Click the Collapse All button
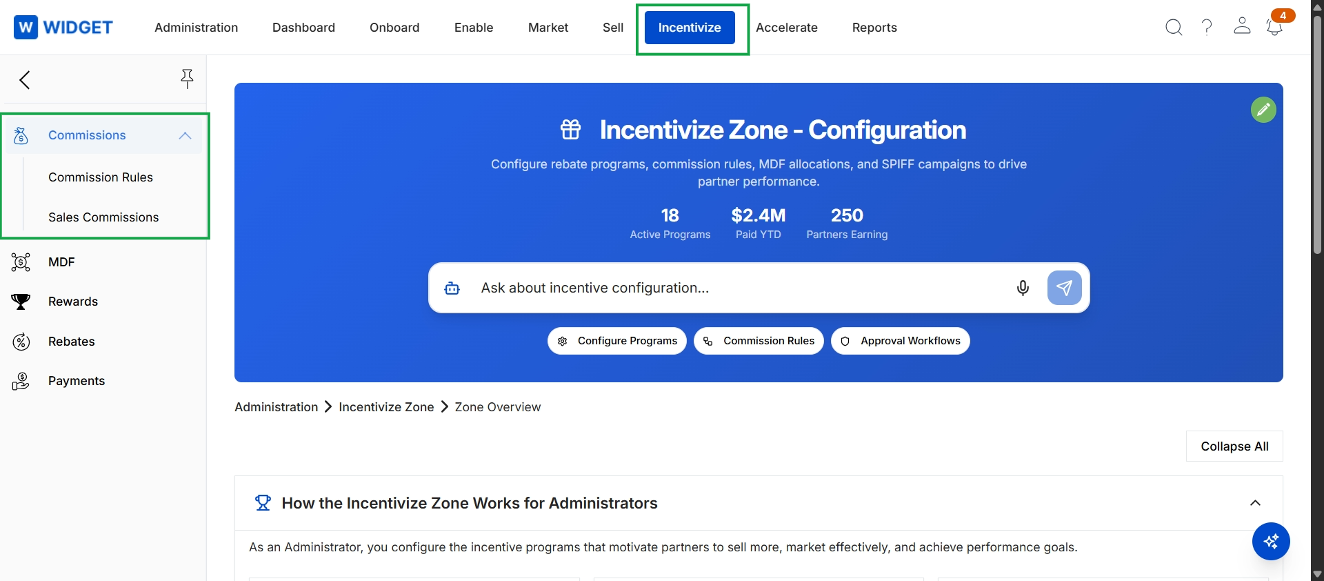Image resolution: width=1324 pixels, height=581 pixels. point(1234,446)
